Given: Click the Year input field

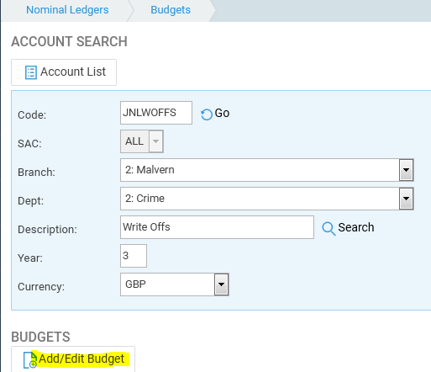Looking at the screenshot, I should click(x=134, y=256).
